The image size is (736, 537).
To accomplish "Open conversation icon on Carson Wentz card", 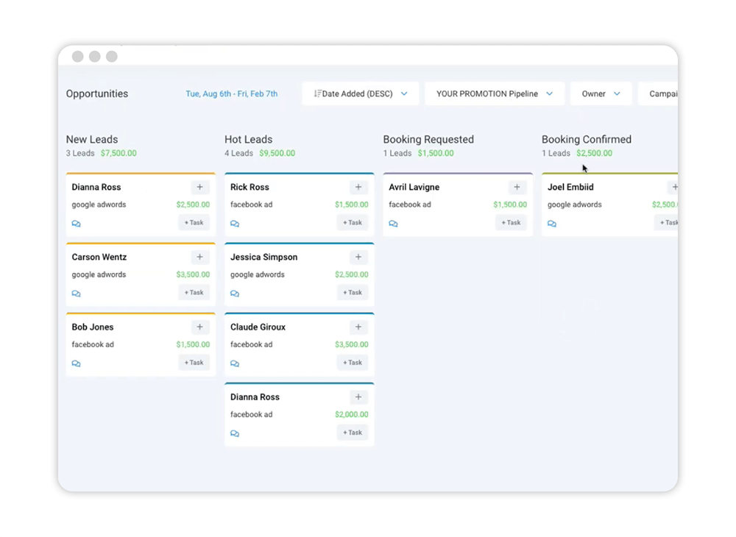I will (76, 294).
